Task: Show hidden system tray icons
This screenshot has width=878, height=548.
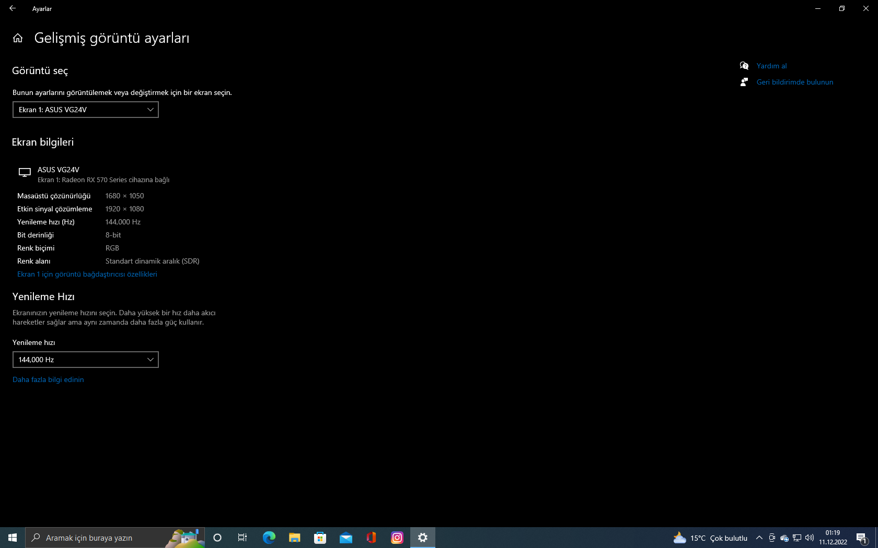Action: pos(759,538)
